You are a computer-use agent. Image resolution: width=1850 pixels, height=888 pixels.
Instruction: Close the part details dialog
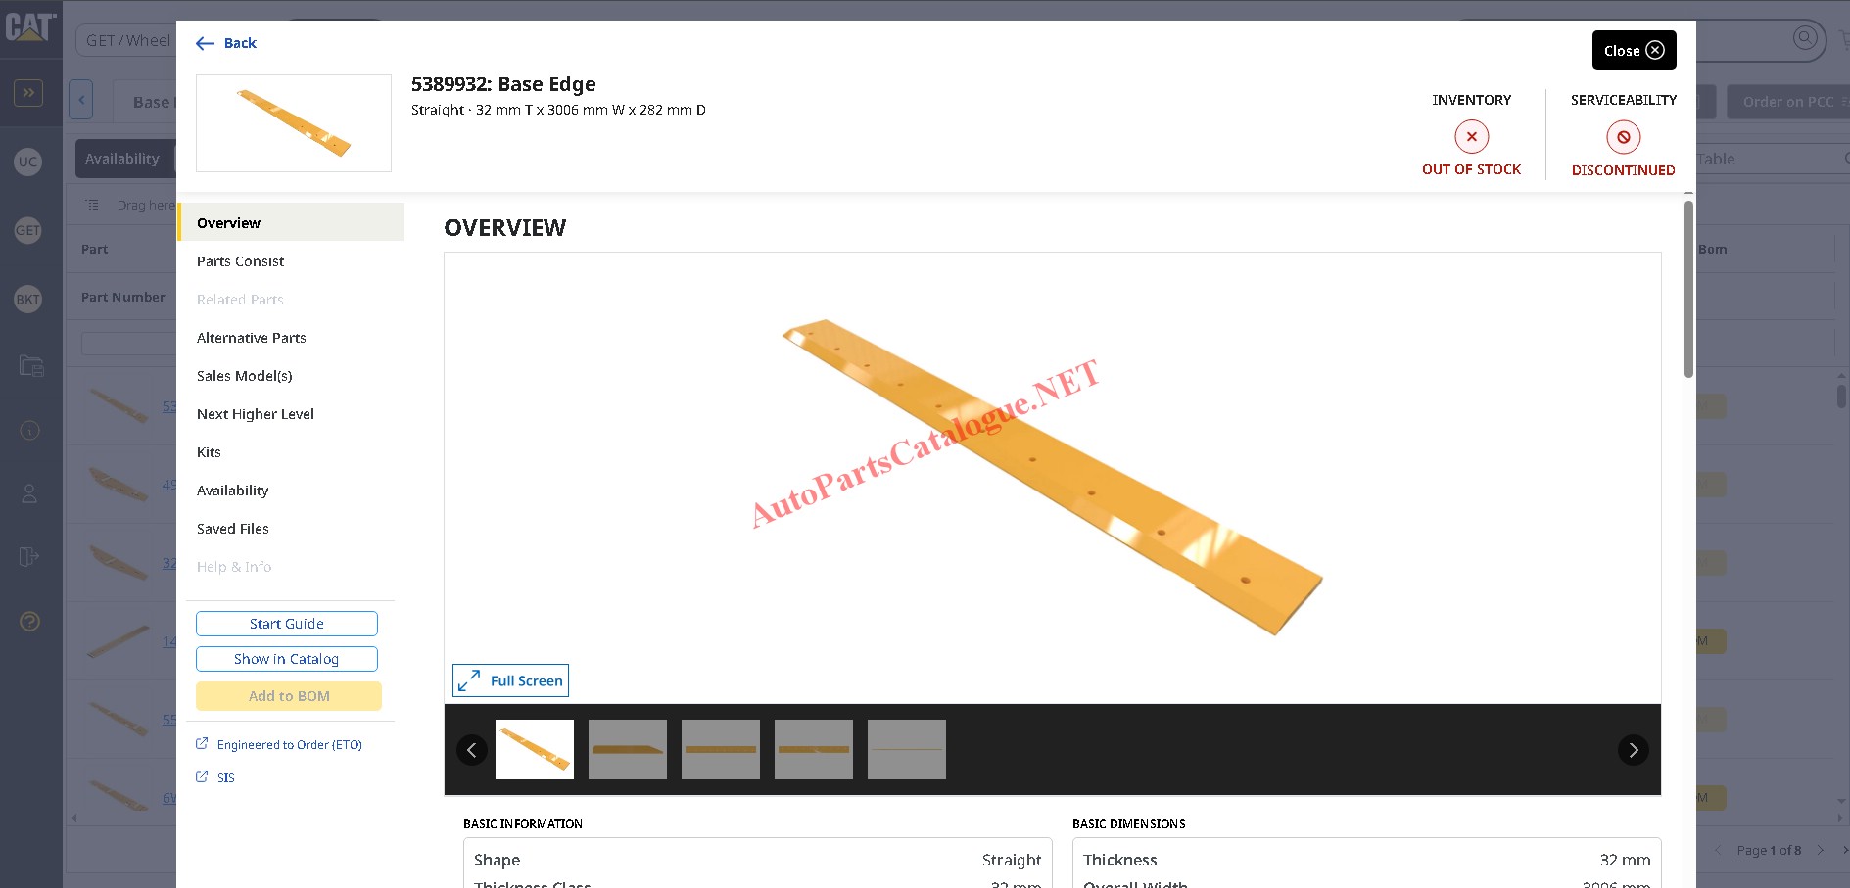point(1634,50)
